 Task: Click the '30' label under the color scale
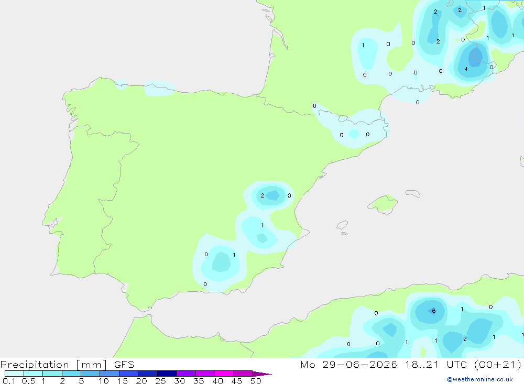click(x=180, y=381)
